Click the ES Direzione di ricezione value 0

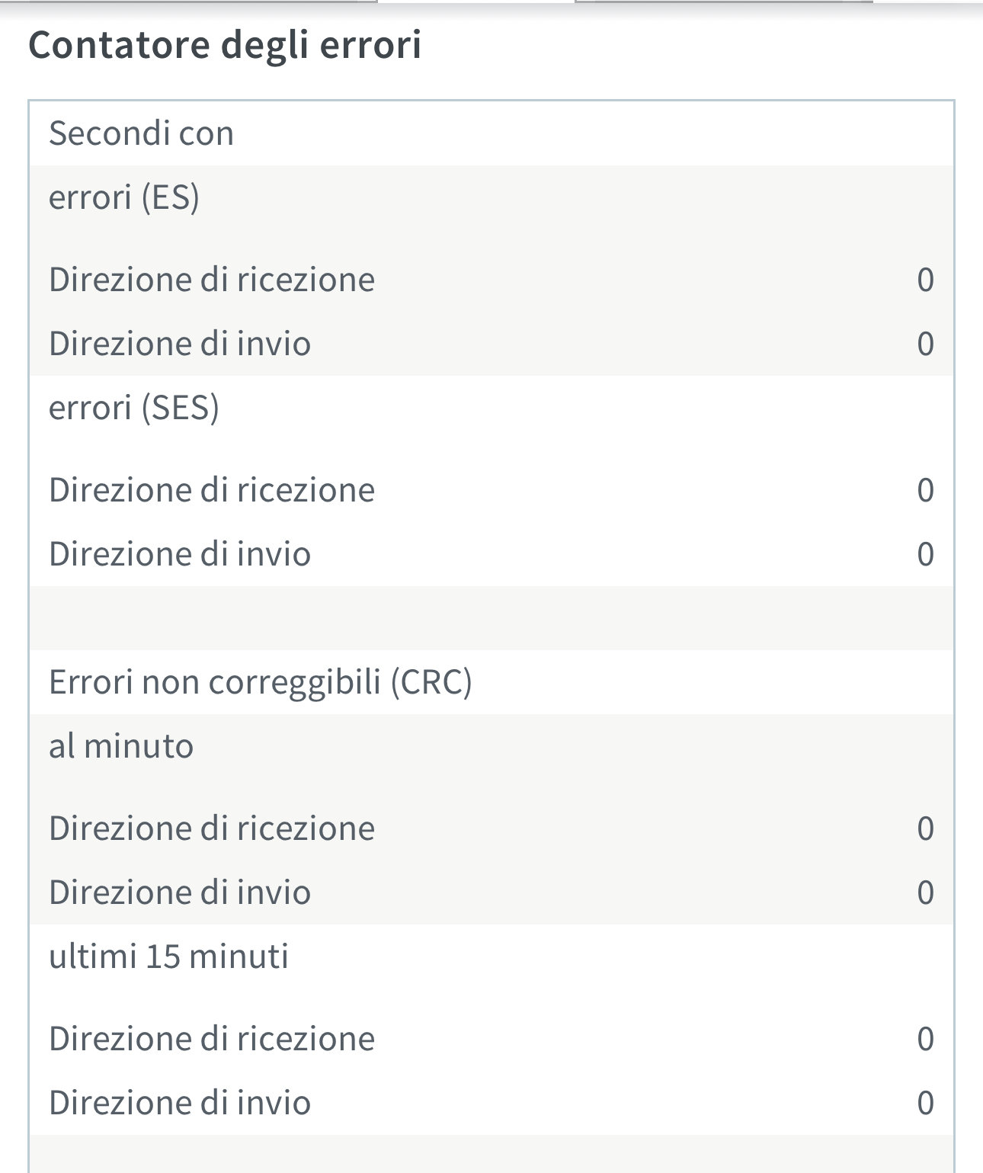click(925, 280)
